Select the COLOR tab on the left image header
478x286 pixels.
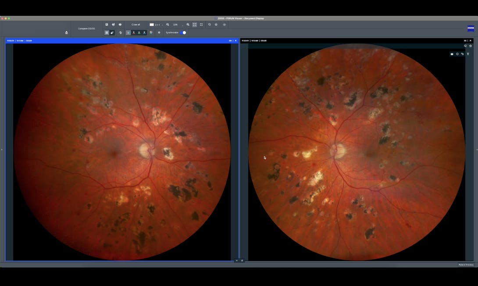[28, 40]
